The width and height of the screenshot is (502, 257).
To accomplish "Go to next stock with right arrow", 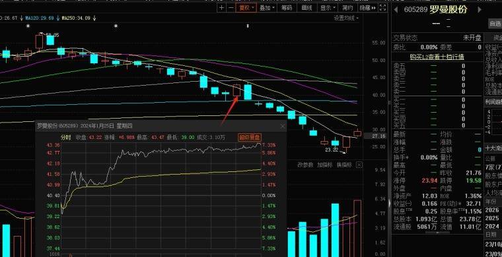I will click(480, 10).
